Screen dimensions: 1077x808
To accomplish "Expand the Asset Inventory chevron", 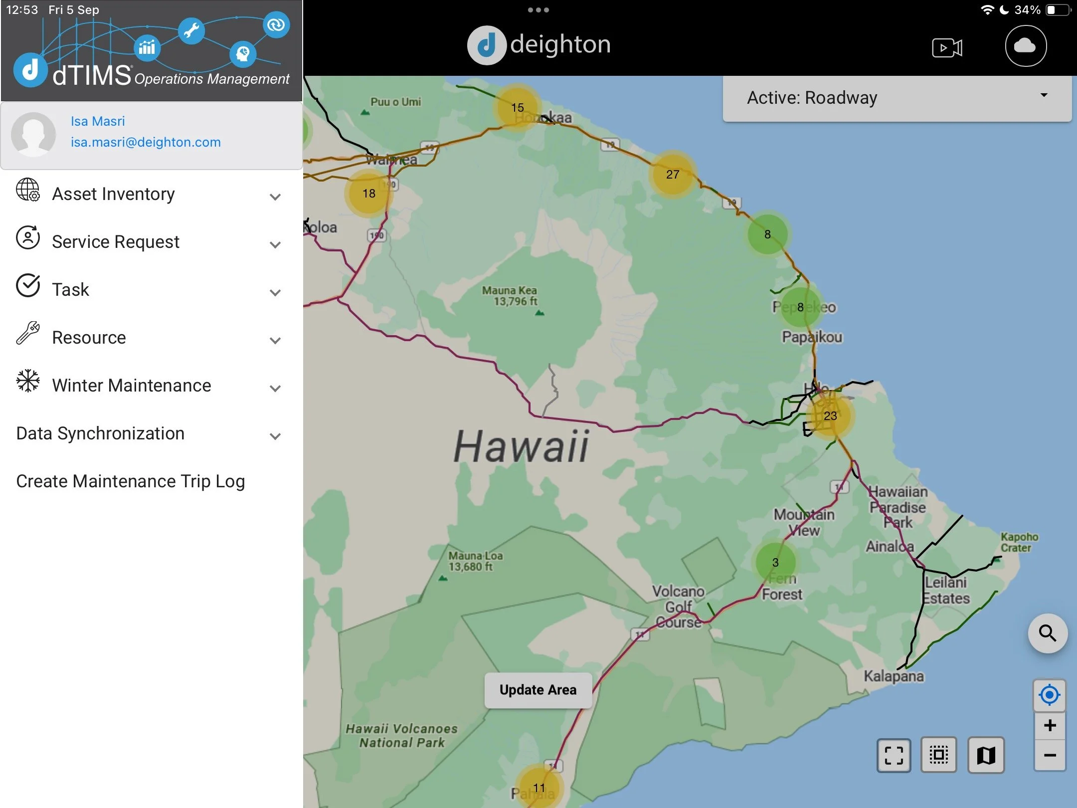I will (275, 197).
